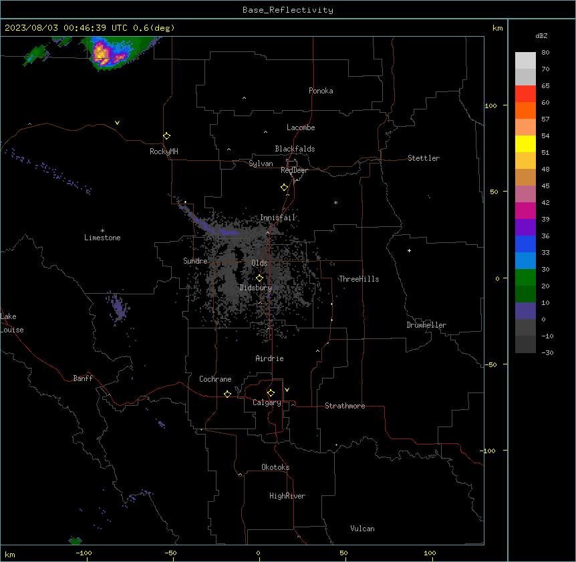Click the light gray 80 dBZ swatch
The height and width of the screenshot is (562, 576).
click(525, 60)
